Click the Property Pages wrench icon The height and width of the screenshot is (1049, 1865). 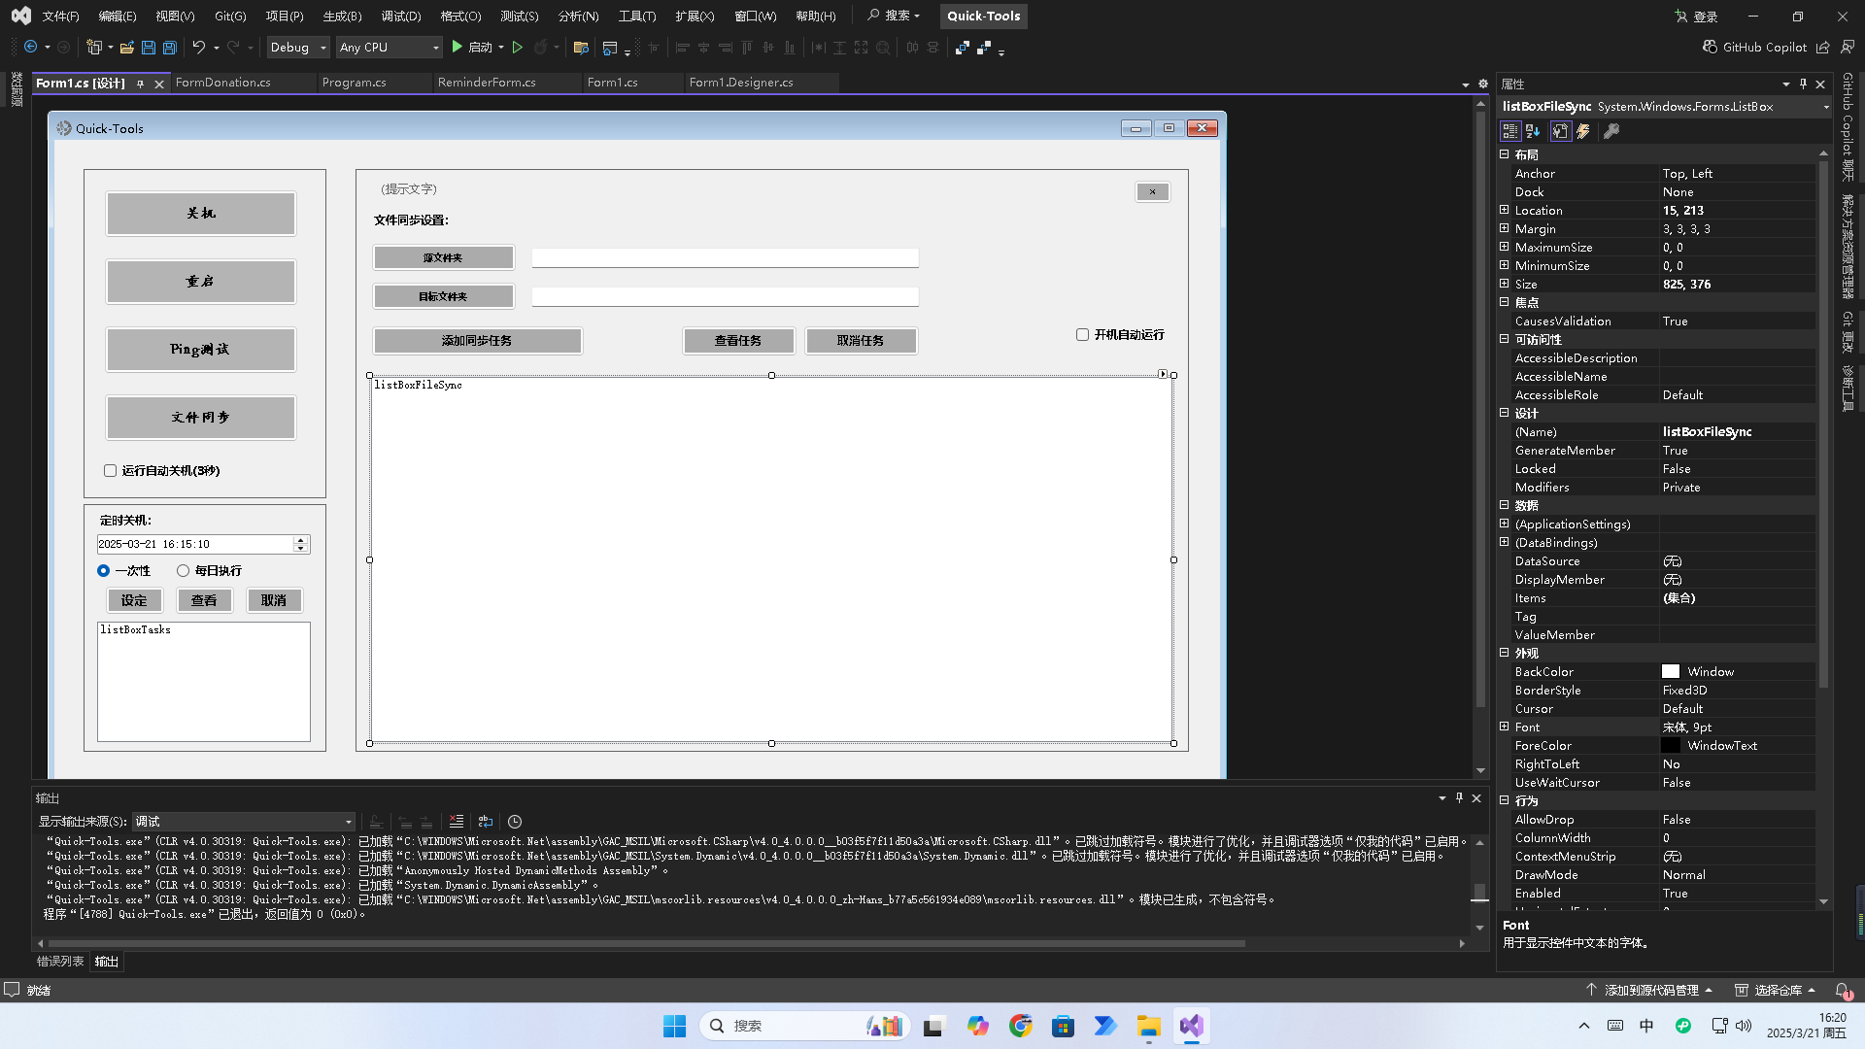tap(1612, 131)
